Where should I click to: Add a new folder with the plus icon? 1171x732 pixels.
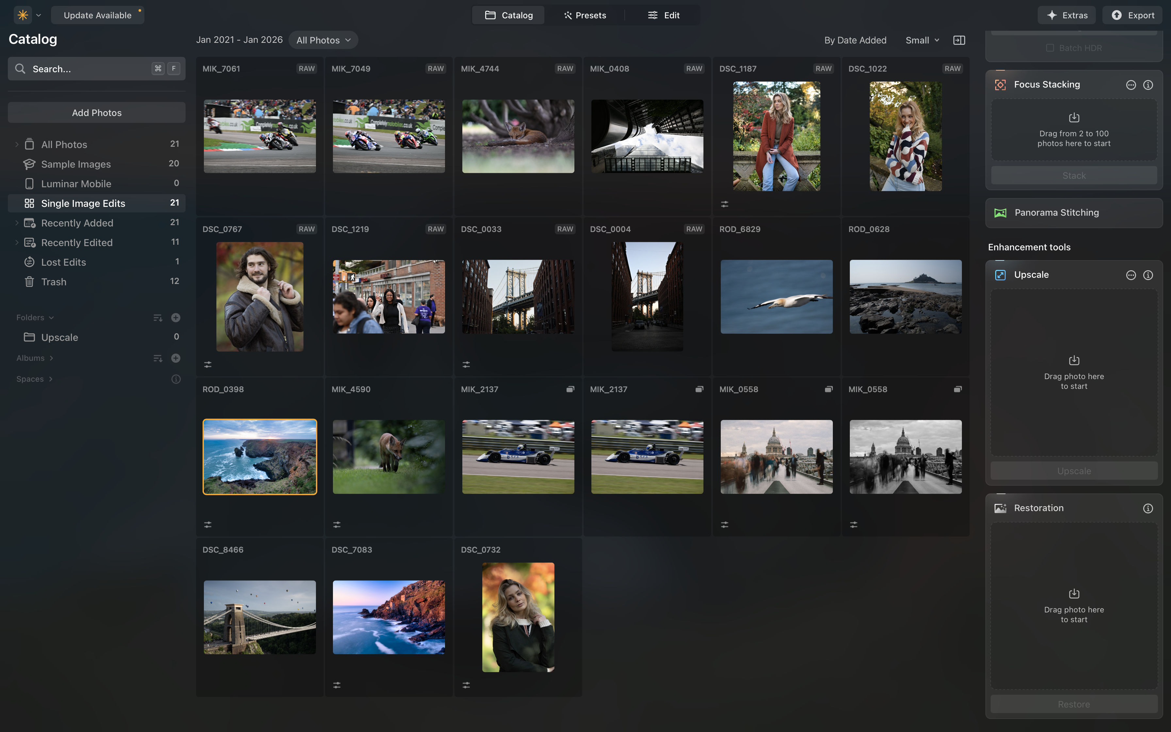[176, 318]
